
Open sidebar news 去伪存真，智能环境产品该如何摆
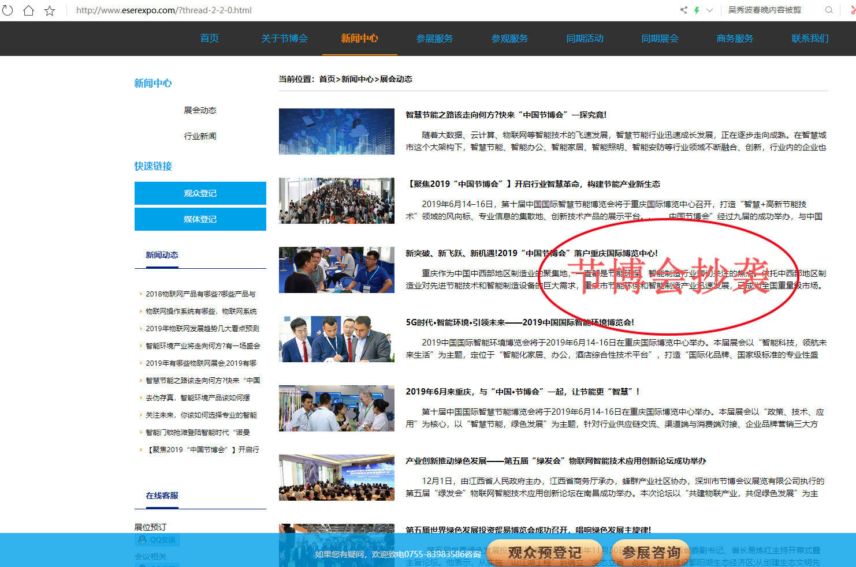198,398
